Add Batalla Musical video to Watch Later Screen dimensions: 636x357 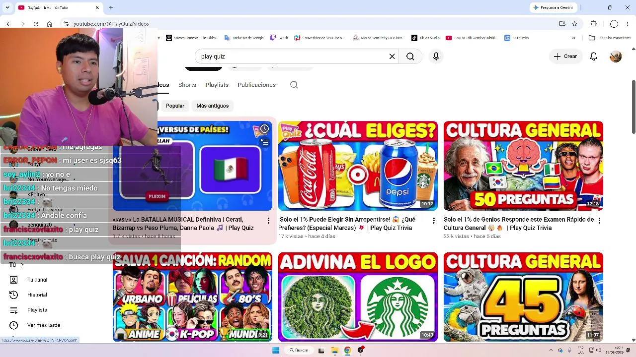pos(264,129)
